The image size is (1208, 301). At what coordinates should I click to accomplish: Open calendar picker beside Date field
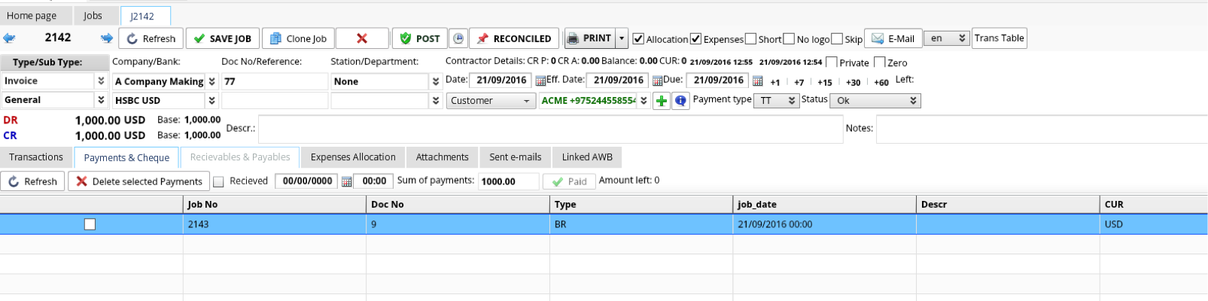pyautogui.click(x=540, y=81)
